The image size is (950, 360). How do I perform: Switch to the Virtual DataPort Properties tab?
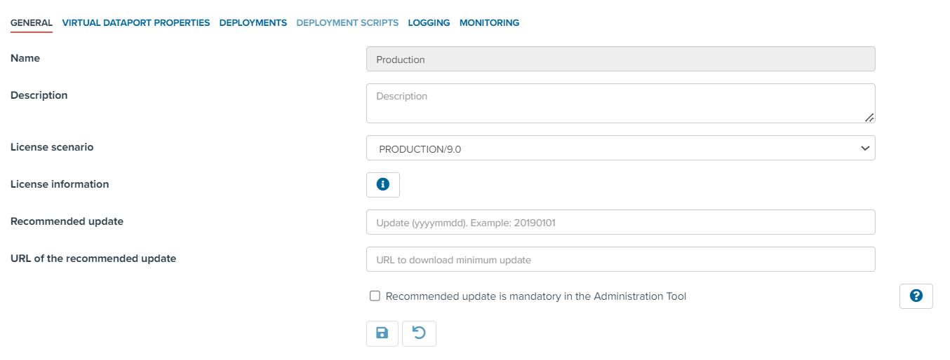coord(136,23)
